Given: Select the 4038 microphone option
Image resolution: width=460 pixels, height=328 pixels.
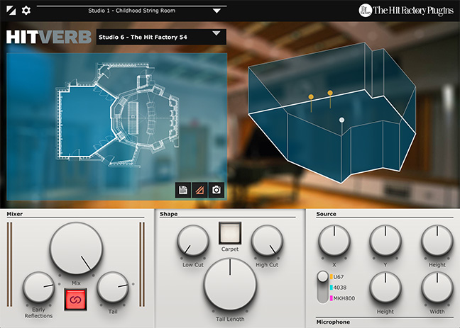Looking at the screenshot, I should 338,288.
